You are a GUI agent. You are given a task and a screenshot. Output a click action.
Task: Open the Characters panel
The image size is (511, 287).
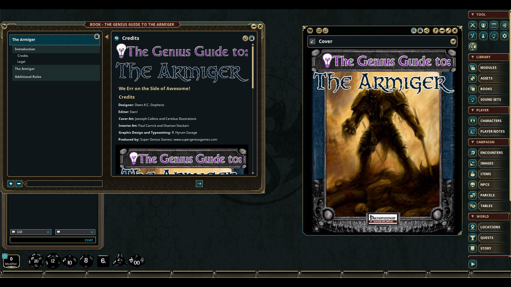[x=491, y=121]
